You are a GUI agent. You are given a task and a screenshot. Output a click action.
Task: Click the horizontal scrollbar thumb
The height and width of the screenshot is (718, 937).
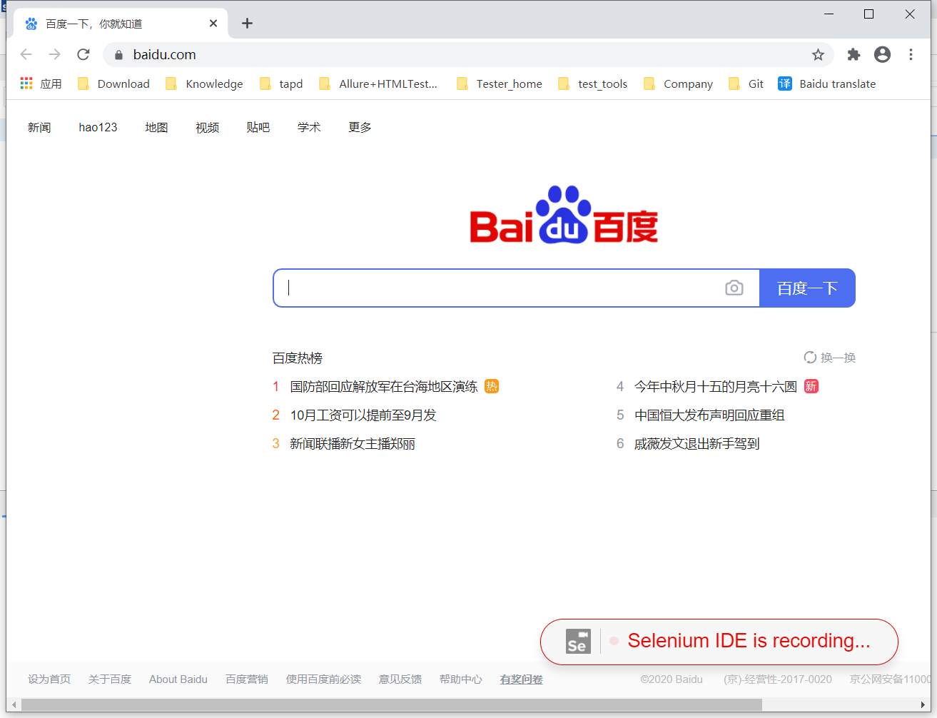[392, 705]
